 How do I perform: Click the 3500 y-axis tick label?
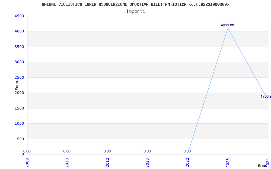click(19, 47)
